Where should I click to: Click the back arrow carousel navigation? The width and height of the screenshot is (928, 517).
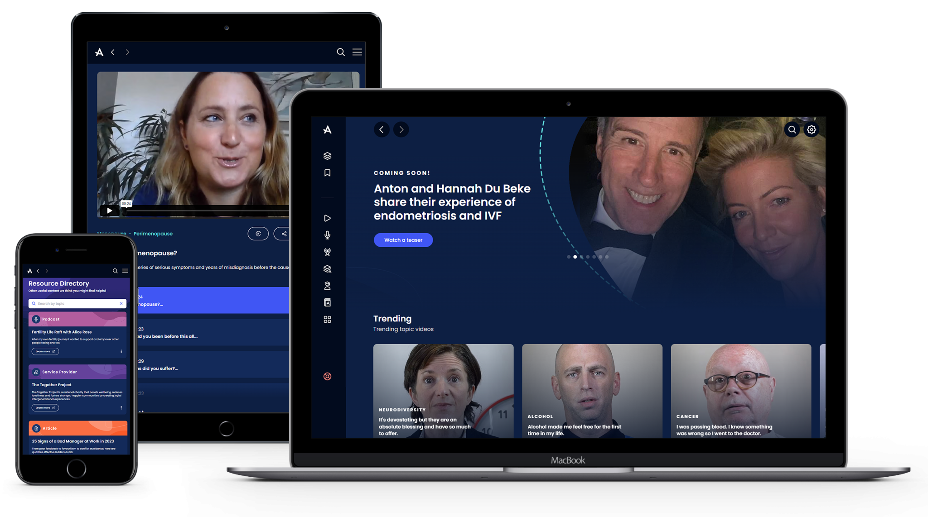(382, 129)
